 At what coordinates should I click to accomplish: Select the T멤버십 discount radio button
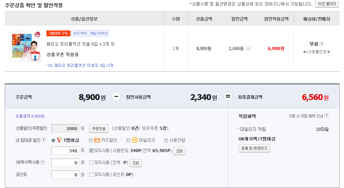(x=53, y=140)
